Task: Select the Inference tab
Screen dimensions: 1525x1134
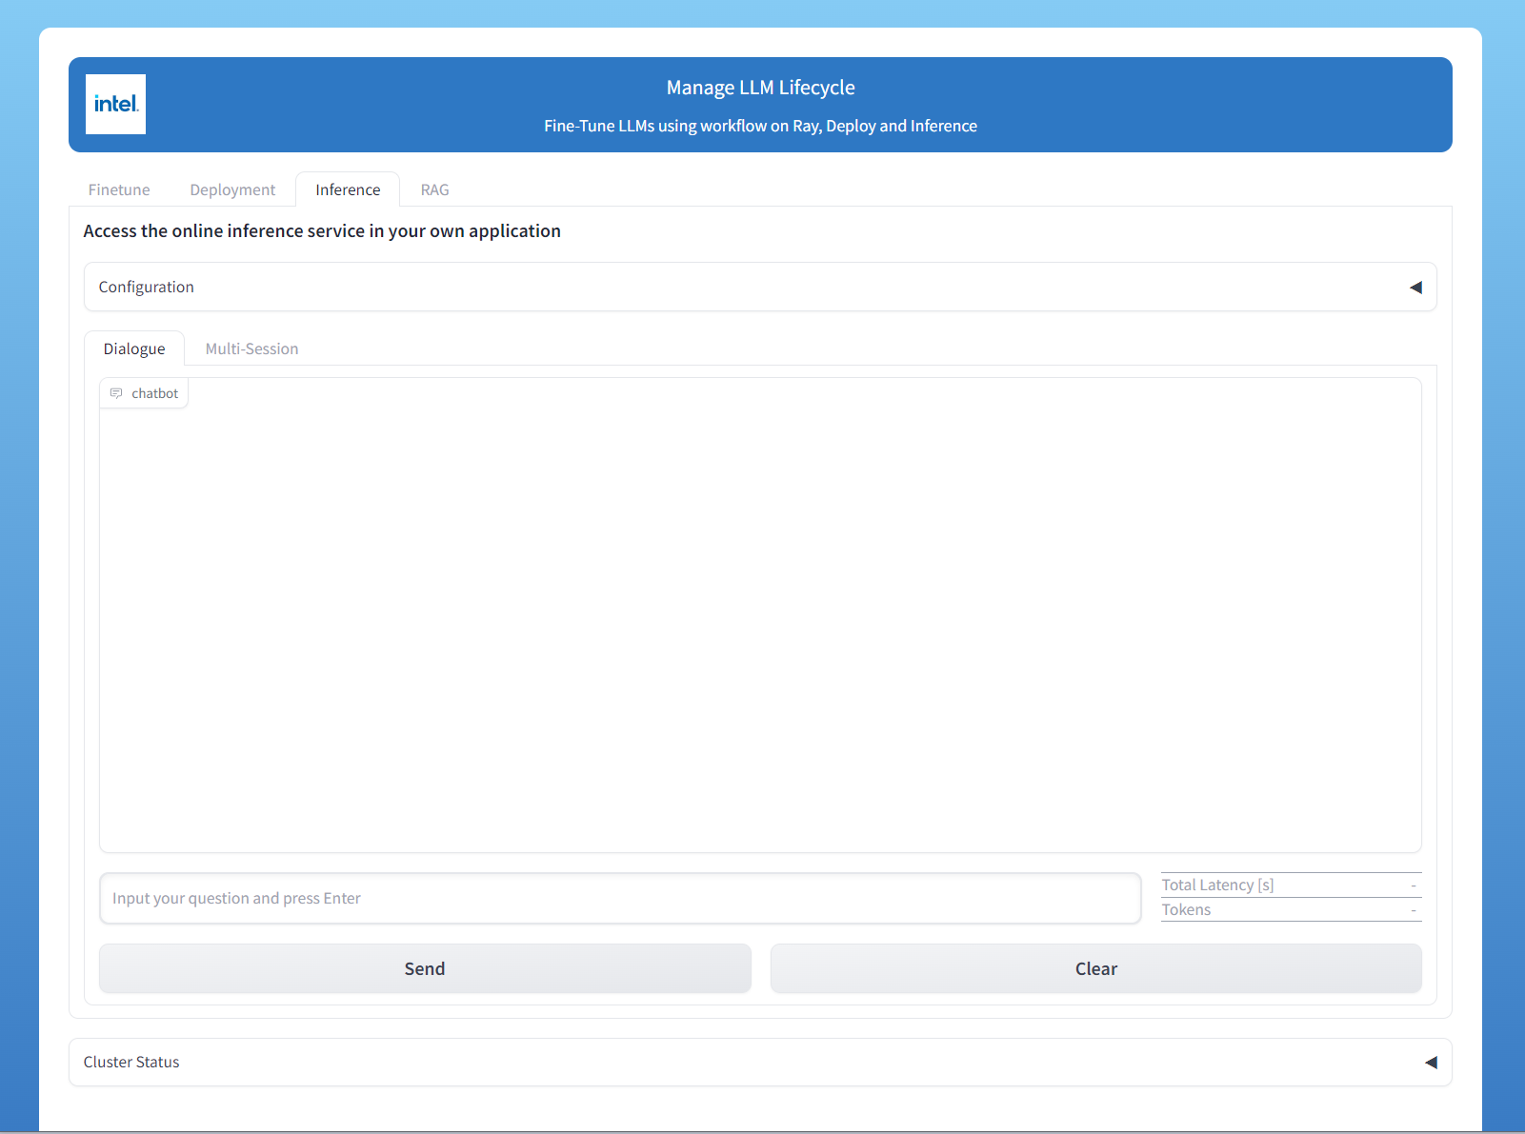Action: coord(348,189)
